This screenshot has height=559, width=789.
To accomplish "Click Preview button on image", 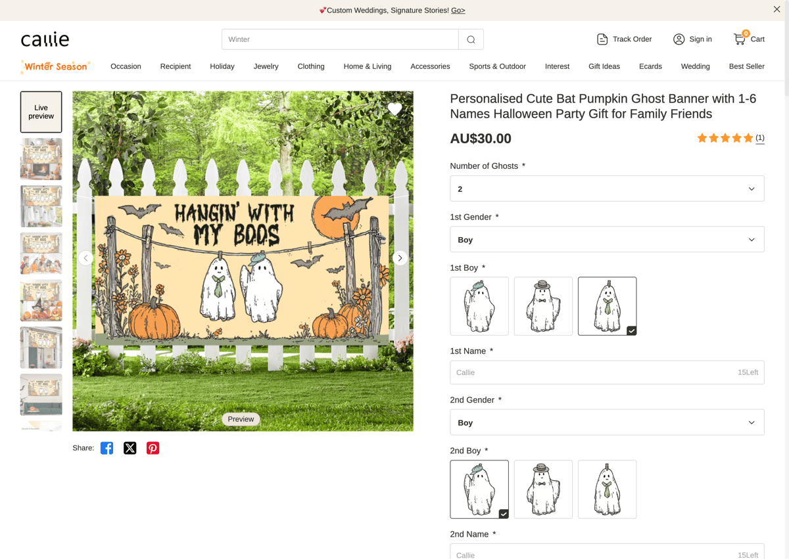I will tap(241, 419).
